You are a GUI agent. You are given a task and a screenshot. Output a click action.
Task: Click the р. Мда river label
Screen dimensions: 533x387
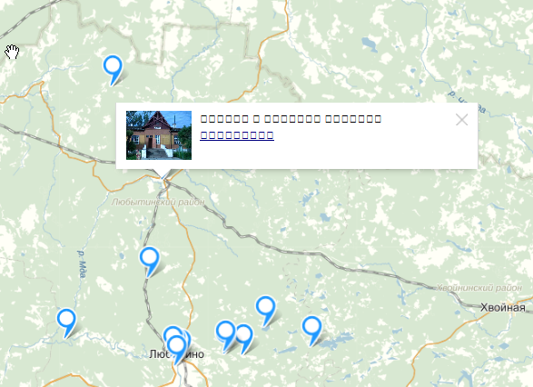pos(82,264)
